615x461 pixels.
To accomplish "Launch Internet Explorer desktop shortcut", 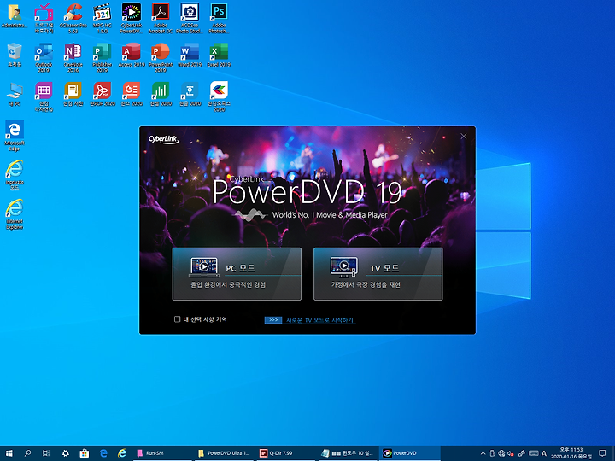I will click(15, 214).
